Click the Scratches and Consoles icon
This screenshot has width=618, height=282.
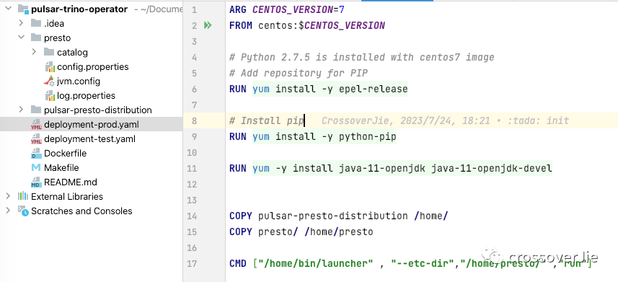click(x=23, y=211)
